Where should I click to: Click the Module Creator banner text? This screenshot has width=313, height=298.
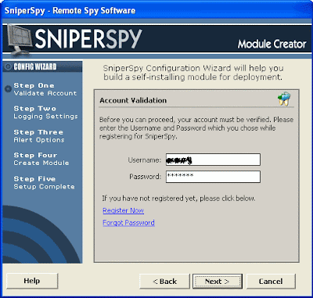[272, 44]
